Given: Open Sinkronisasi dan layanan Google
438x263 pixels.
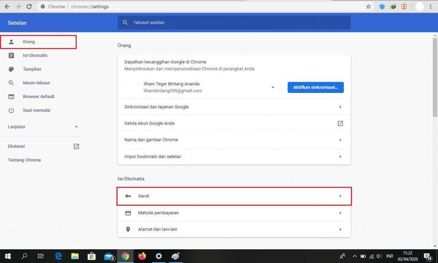Looking at the screenshot, I should (x=234, y=107).
